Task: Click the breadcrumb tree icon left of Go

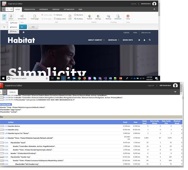Action: [4, 27]
